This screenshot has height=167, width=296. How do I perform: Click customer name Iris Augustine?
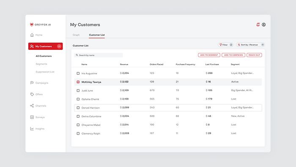pos(89,73)
